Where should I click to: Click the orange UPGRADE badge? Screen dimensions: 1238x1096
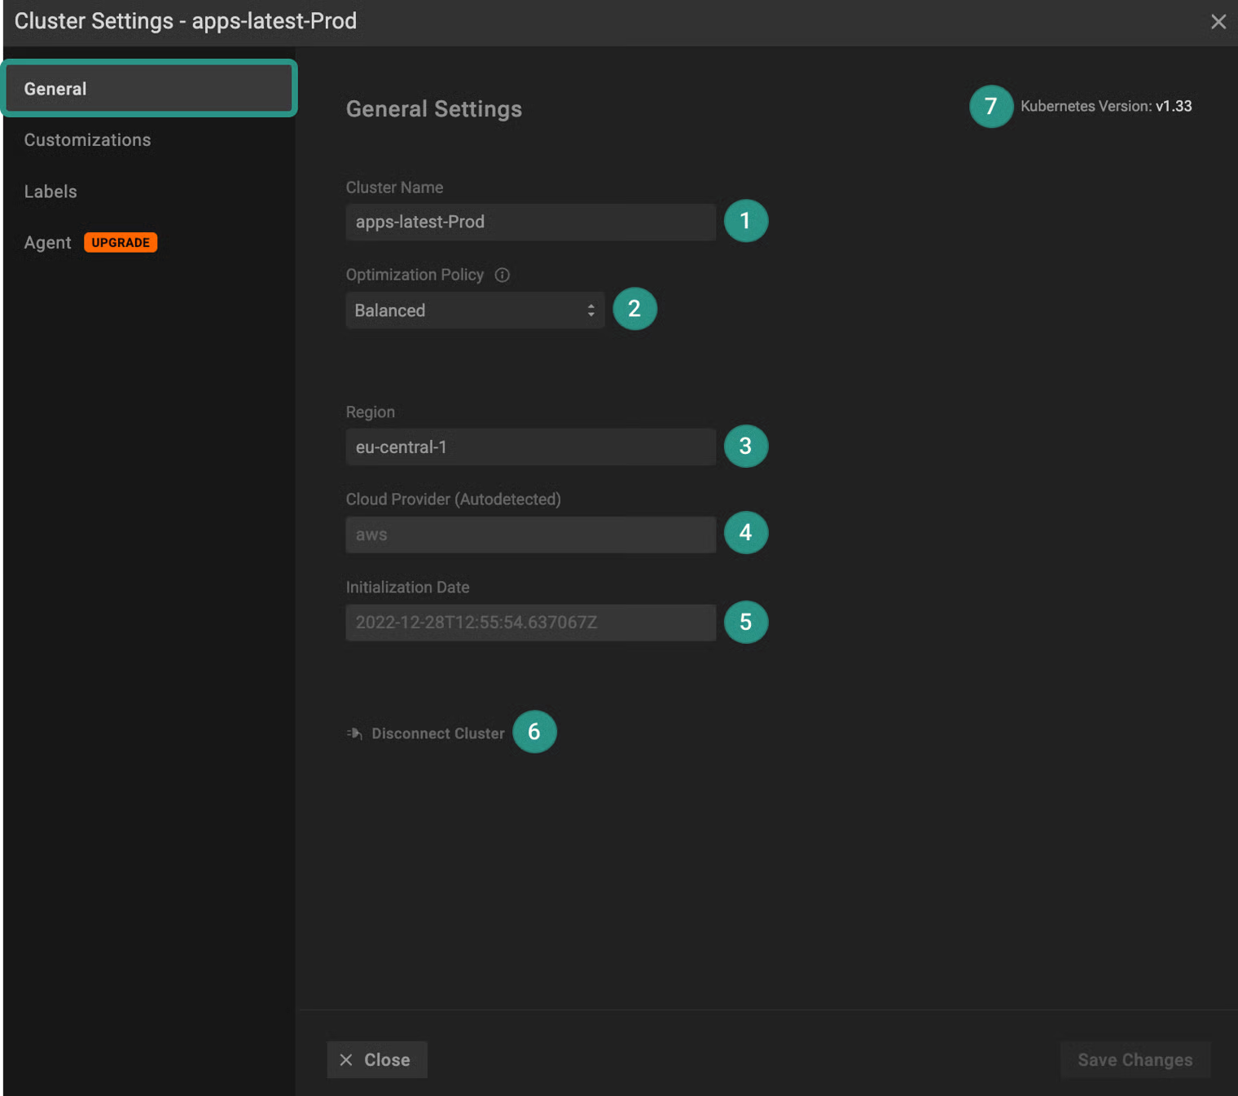pos(121,243)
